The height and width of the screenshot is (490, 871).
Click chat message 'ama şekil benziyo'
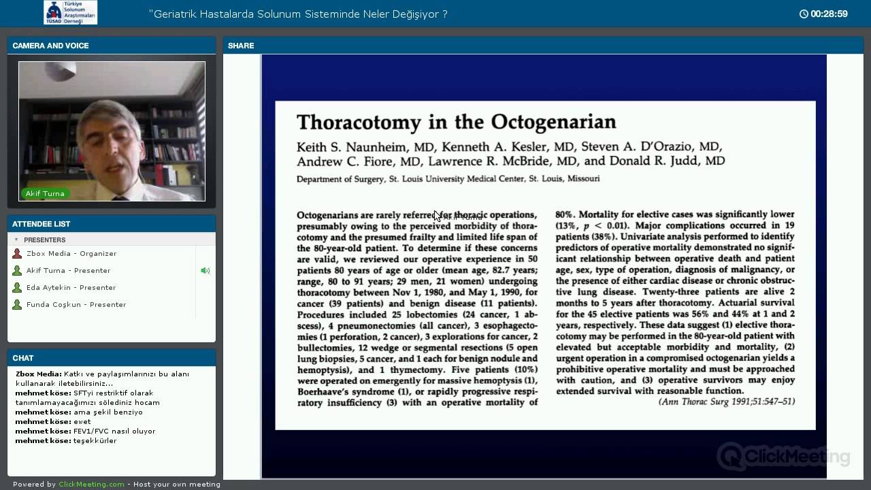click(108, 412)
